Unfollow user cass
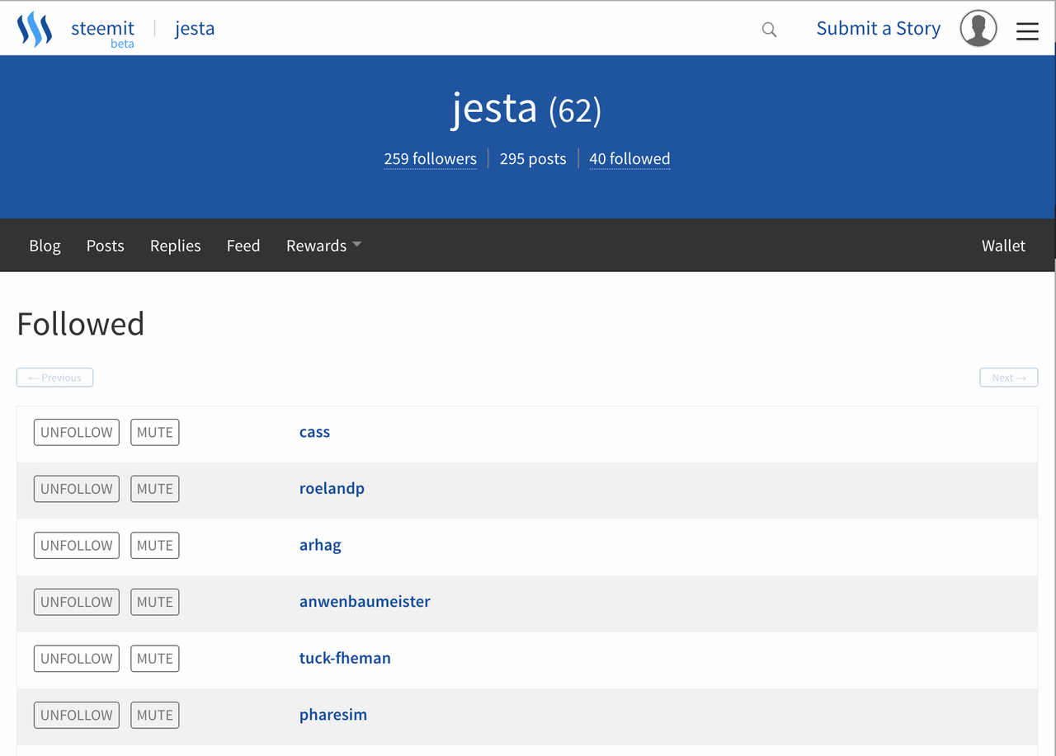 (77, 432)
